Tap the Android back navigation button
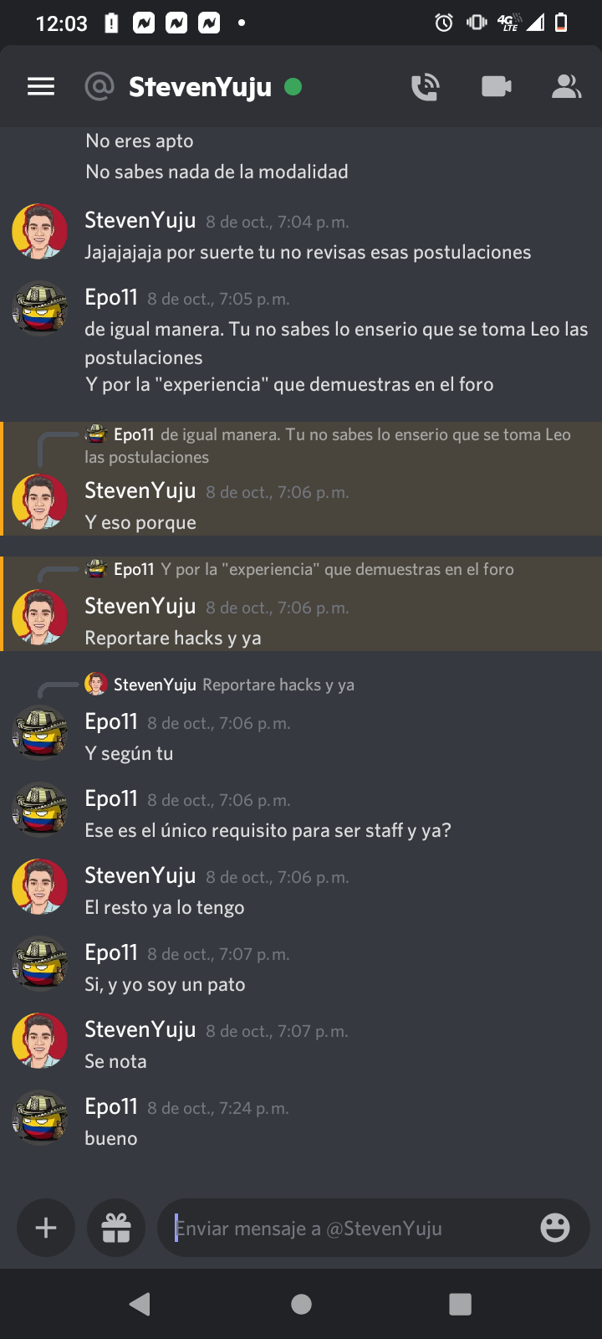602x1339 pixels. (x=140, y=1304)
